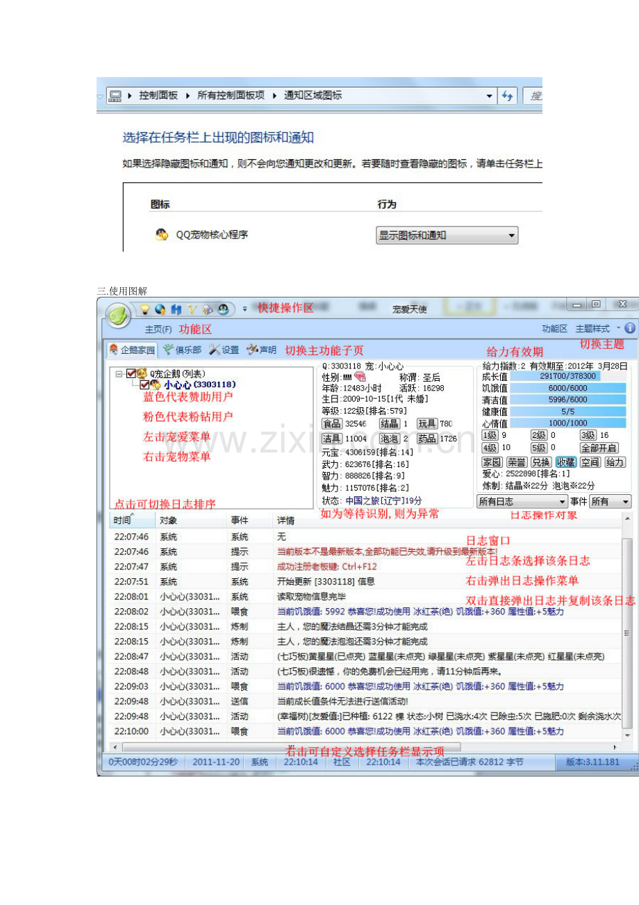Open the green application orb menu

pos(118,316)
